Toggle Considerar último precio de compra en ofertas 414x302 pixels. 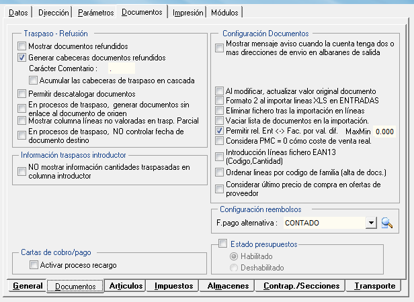pos(219,189)
